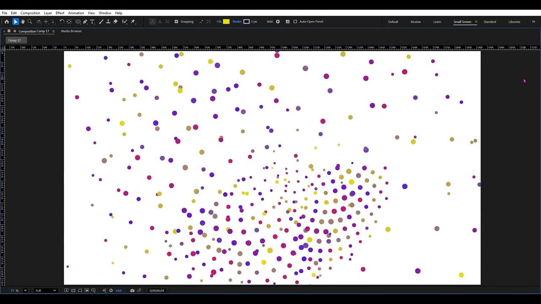The width and height of the screenshot is (541, 304).
Task: Select the Brush tool
Action: pyautogui.click(x=101, y=22)
